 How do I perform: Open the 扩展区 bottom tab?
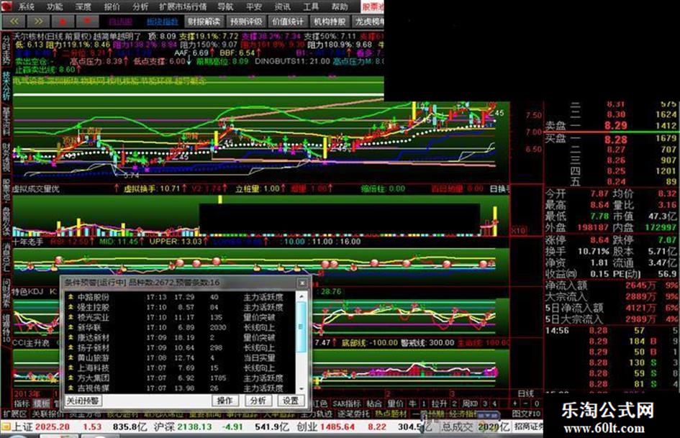pyautogui.click(x=14, y=414)
